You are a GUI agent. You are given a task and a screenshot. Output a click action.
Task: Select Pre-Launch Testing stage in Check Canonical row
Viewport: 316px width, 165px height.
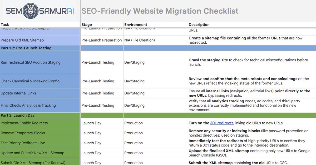point(102,81)
